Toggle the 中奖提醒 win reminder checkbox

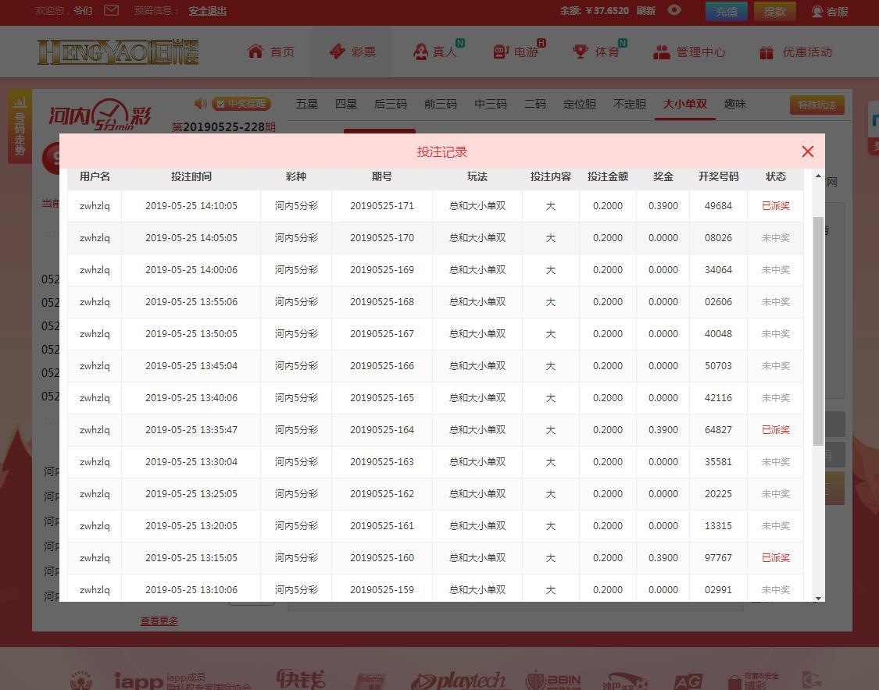[x=220, y=104]
